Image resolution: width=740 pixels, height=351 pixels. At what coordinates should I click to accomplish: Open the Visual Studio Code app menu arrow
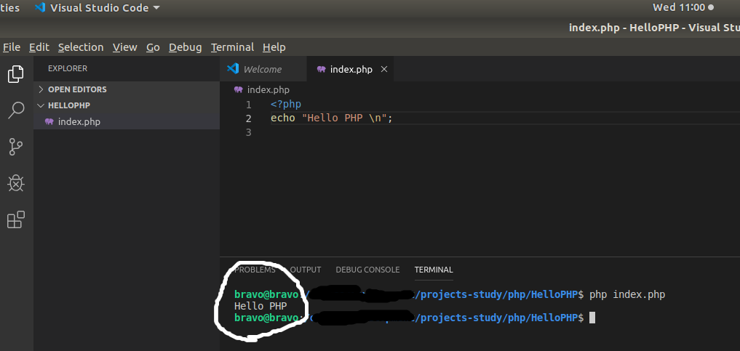(x=156, y=7)
